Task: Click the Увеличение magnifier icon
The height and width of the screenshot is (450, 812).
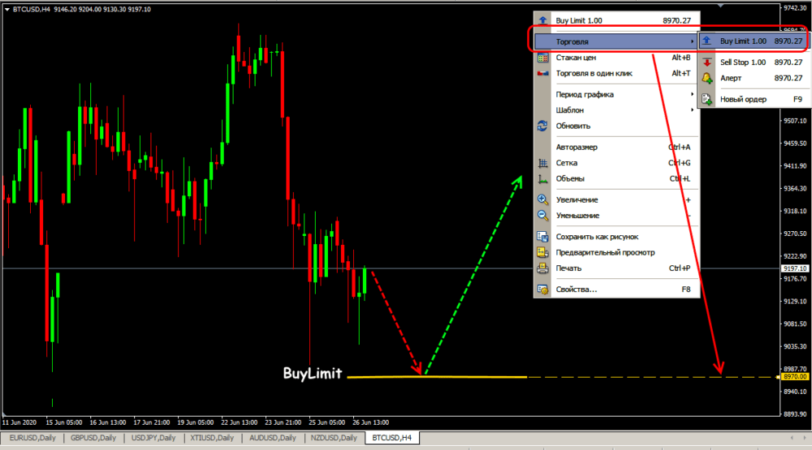Action: (542, 199)
